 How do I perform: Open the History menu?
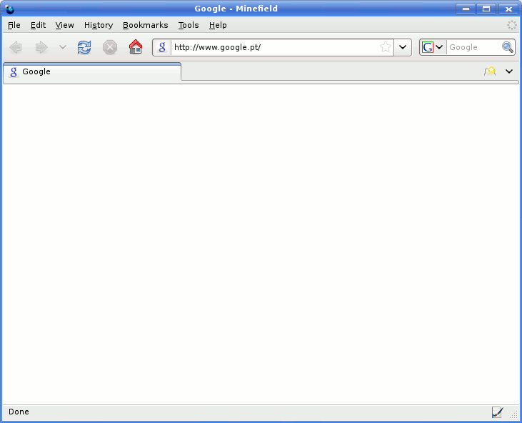(x=99, y=25)
